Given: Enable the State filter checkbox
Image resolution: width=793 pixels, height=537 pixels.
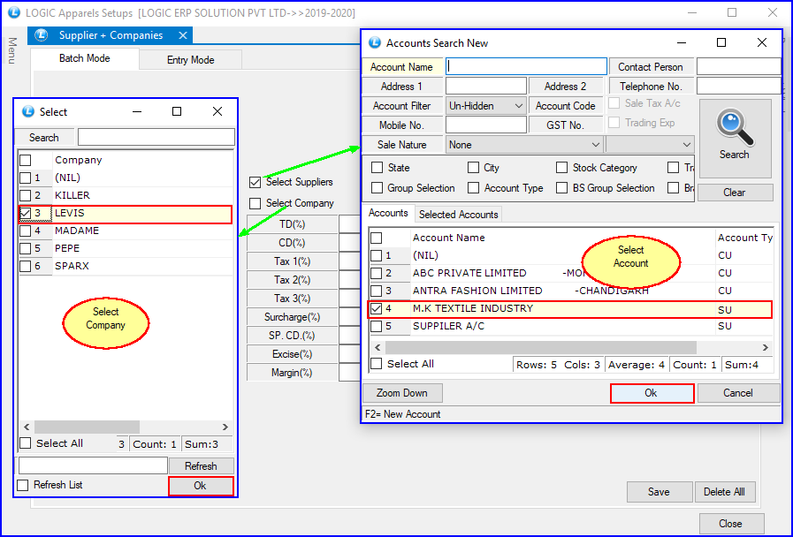Looking at the screenshot, I should 377,168.
